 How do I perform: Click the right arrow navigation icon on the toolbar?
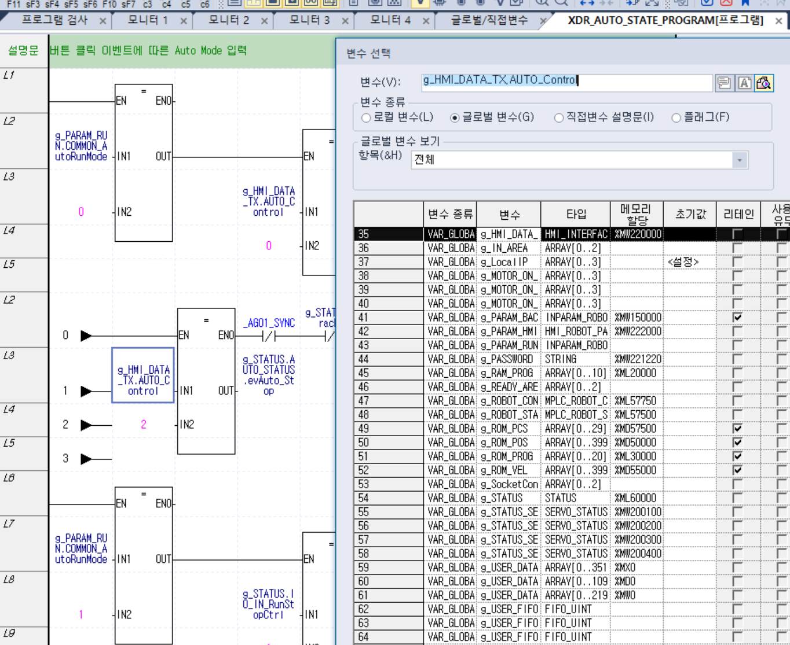pyautogui.click(x=591, y=3)
